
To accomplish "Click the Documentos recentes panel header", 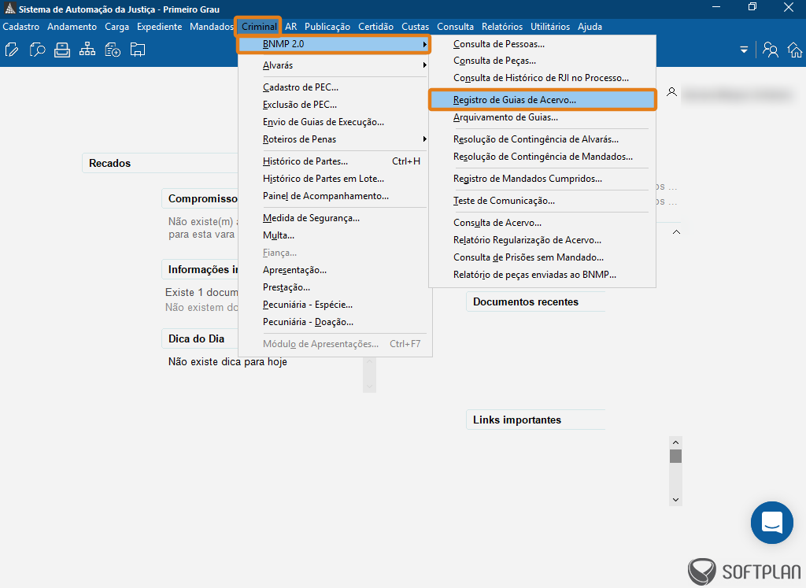I will point(535,302).
